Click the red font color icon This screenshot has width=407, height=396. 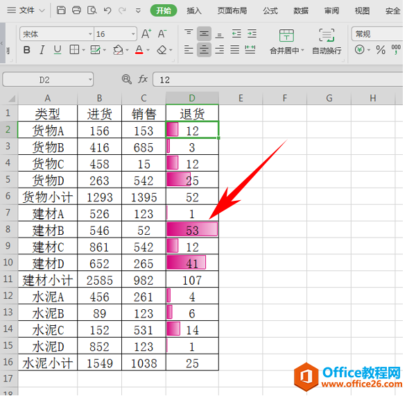coord(139,49)
